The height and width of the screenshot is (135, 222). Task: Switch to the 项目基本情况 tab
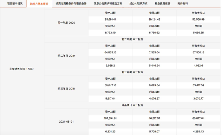tap(15, 3)
